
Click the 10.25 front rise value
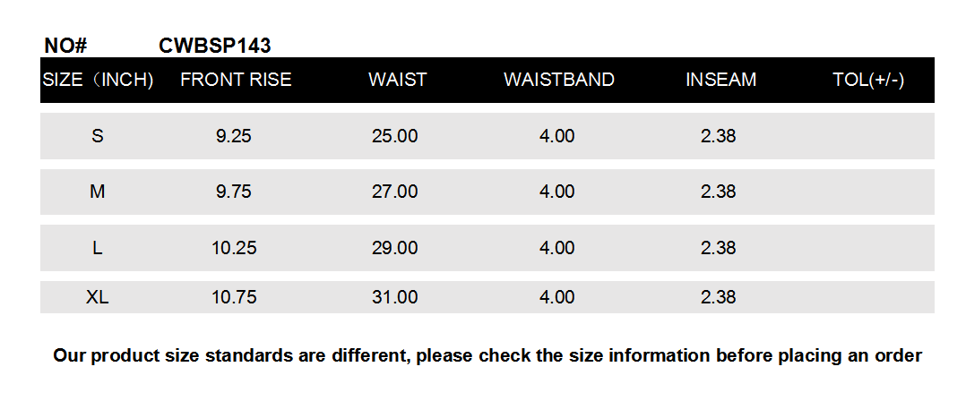[234, 248]
